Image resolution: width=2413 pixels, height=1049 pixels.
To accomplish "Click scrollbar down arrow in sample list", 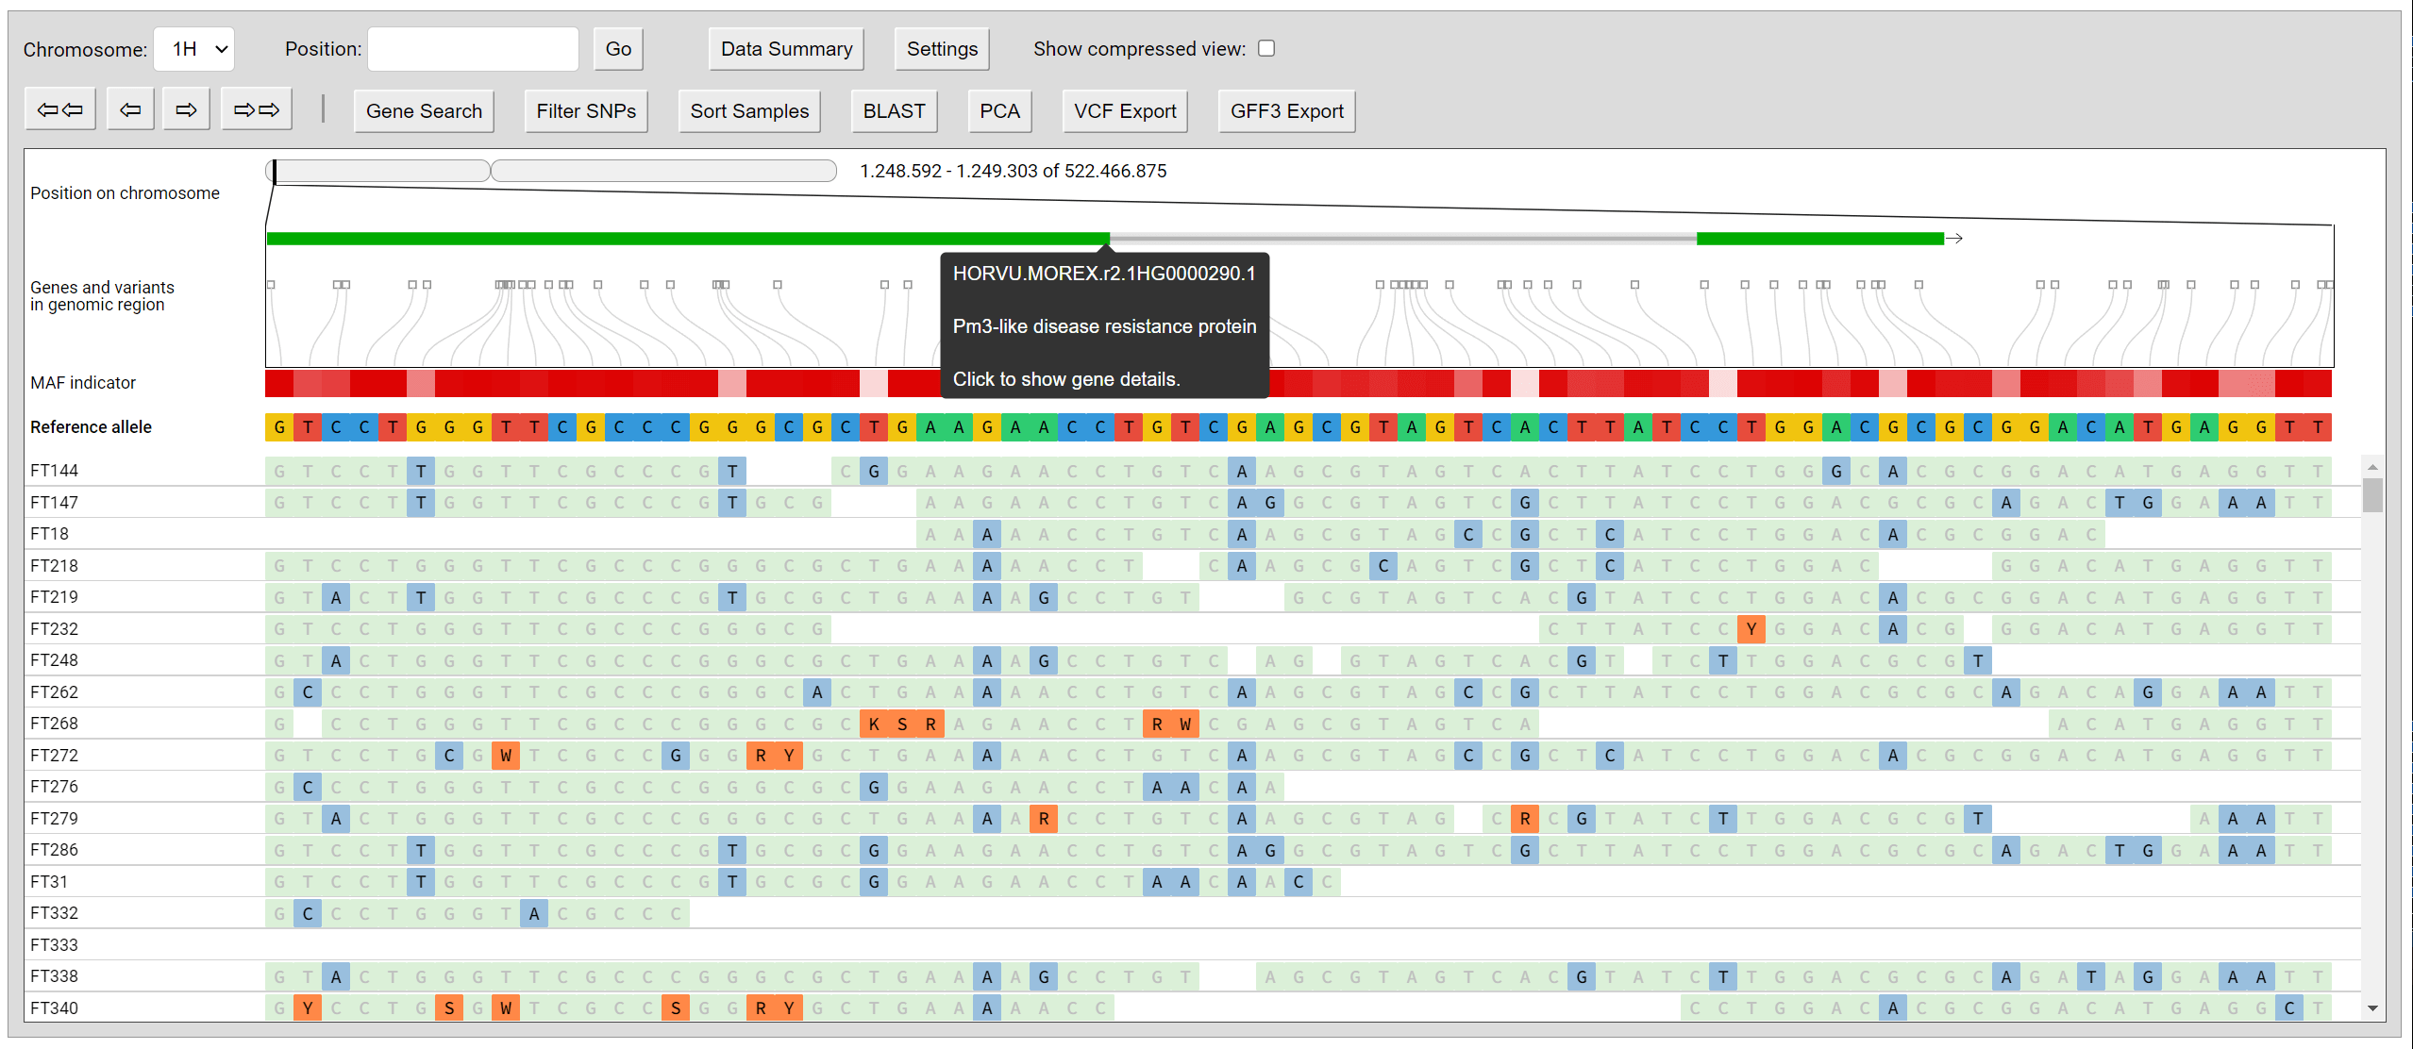I will [2372, 1008].
